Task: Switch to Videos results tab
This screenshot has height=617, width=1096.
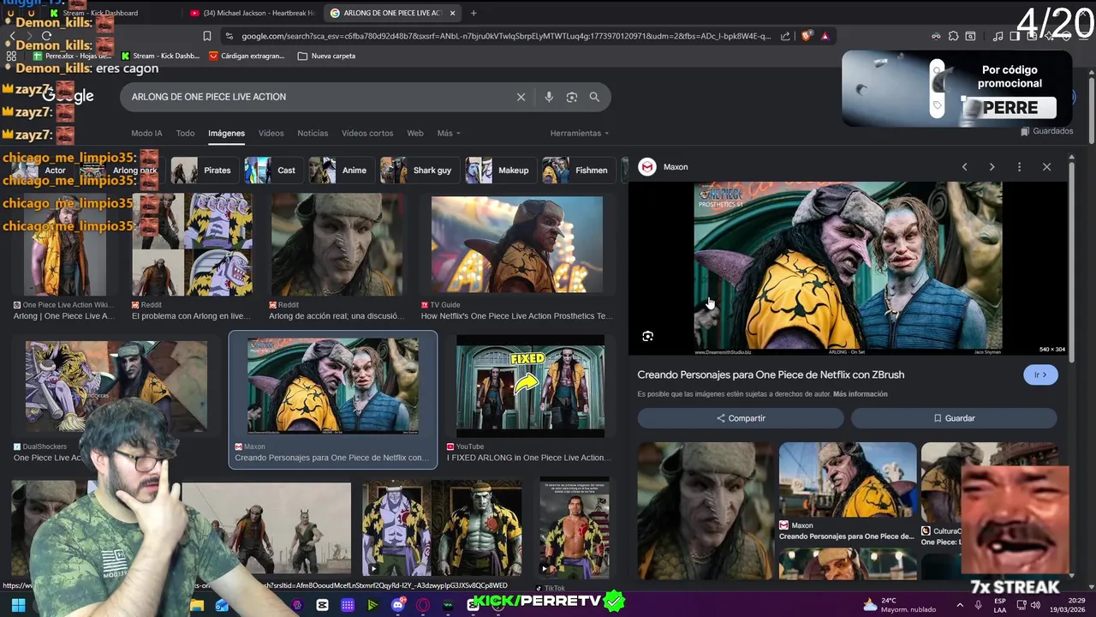Action: 271,133
